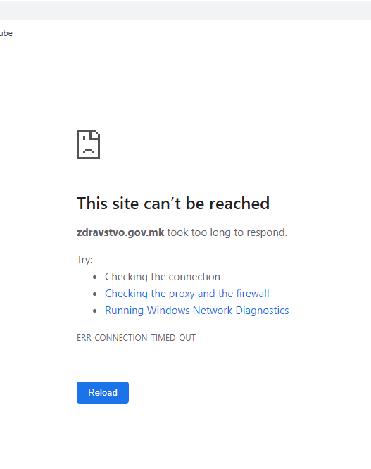Click the Try: label above suggestions

pyautogui.click(x=84, y=260)
